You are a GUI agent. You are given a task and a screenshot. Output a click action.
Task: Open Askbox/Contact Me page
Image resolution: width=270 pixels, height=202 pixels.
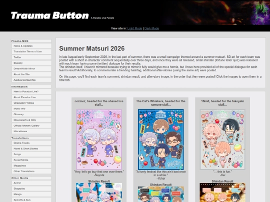31,80
